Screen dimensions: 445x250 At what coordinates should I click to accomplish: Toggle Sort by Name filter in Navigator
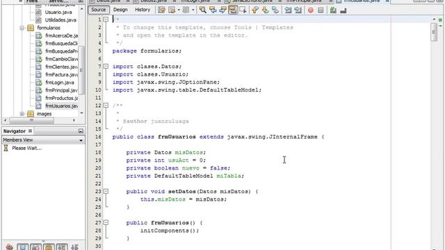(62, 247)
